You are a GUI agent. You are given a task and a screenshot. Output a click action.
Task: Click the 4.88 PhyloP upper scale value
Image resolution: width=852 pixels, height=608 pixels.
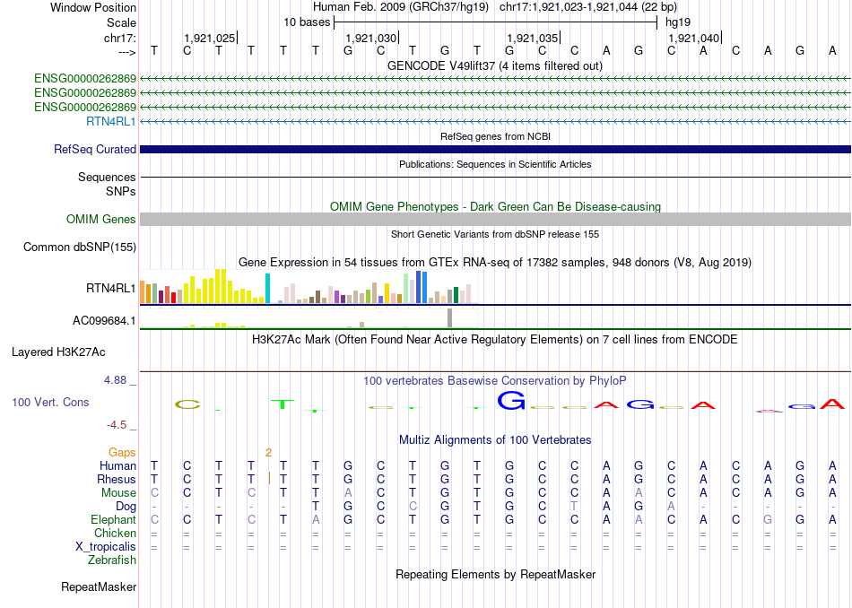tap(115, 380)
